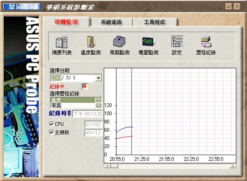
Task: Open the 溫度監測 temperature monitor icon
Action: point(91,46)
